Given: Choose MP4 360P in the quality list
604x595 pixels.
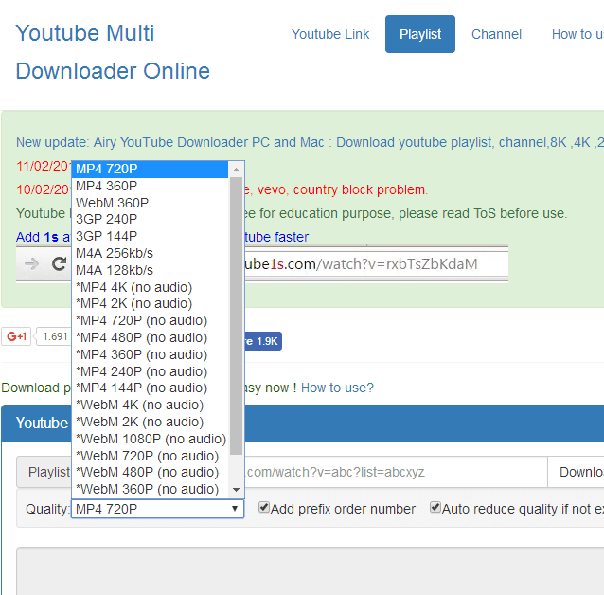Looking at the screenshot, I should [150, 186].
